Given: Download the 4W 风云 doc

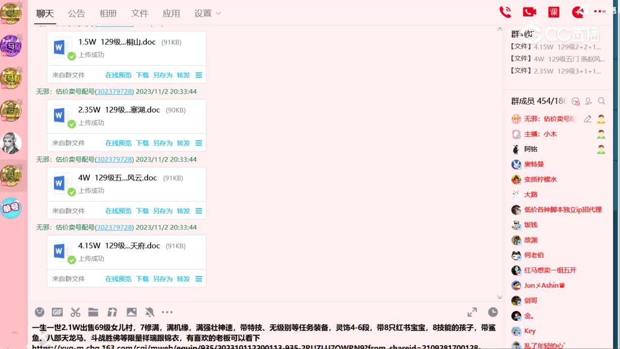Looking at the screenshot, I should (142, 211).
